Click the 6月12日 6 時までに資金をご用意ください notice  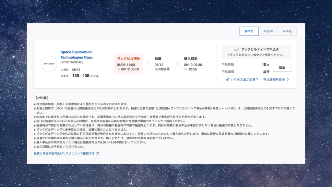256,55
